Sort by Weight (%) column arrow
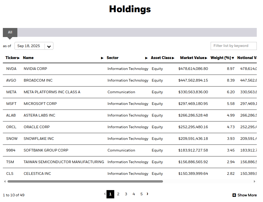263x202 pixels. (233, 58)
